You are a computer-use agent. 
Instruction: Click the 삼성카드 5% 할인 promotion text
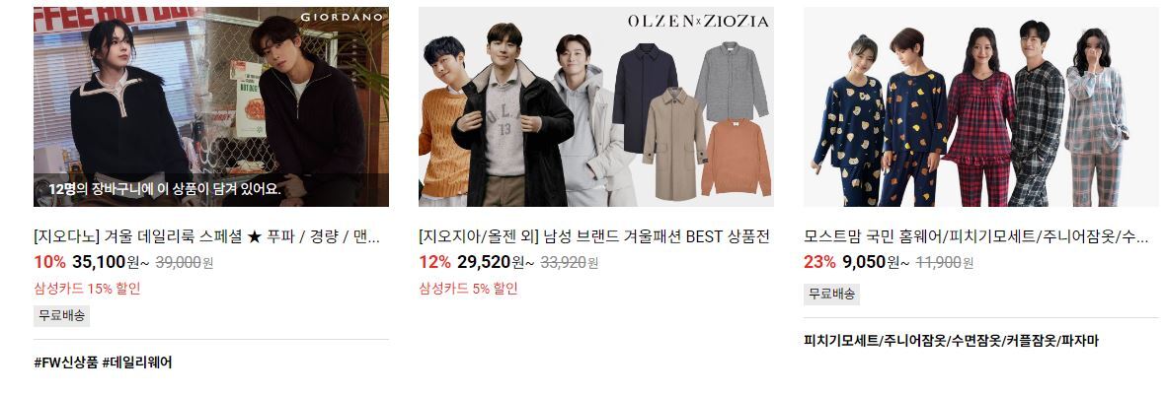(469, 288)
